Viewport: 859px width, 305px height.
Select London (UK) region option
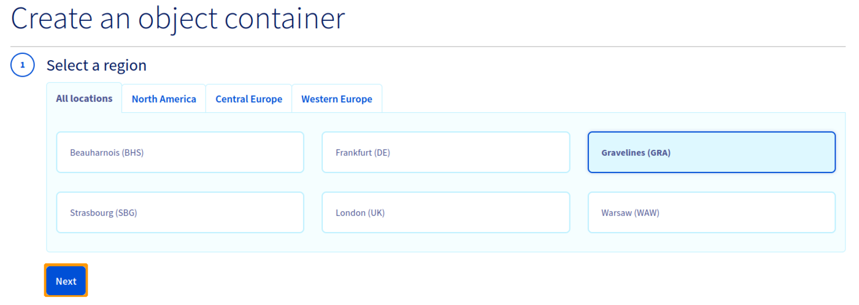[445, 212]
